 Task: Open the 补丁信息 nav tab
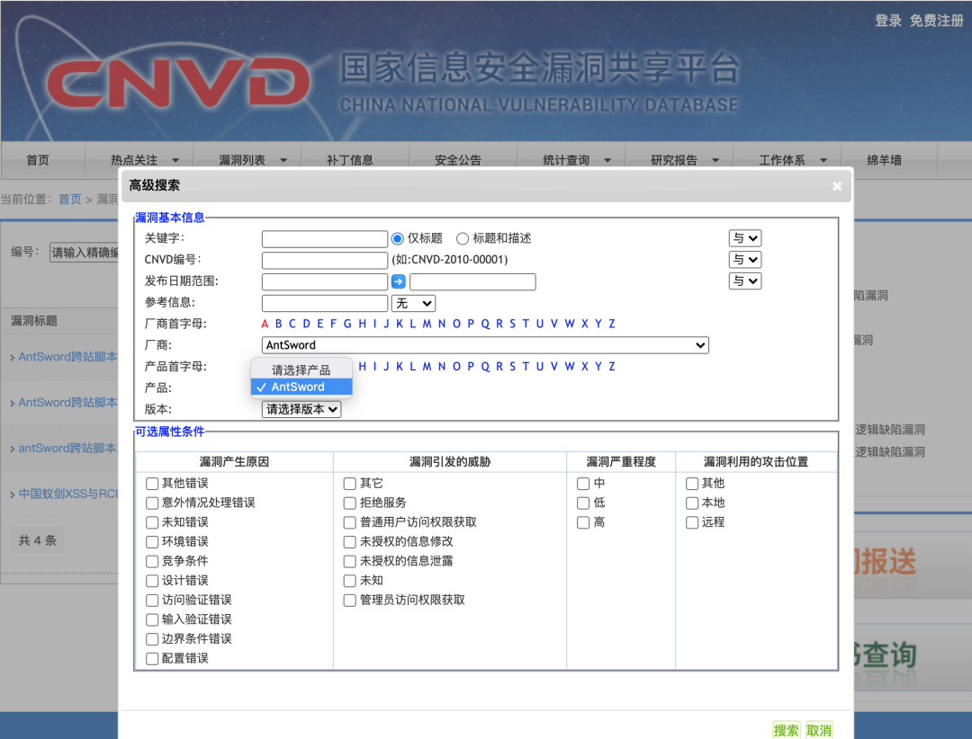point(350,160)
